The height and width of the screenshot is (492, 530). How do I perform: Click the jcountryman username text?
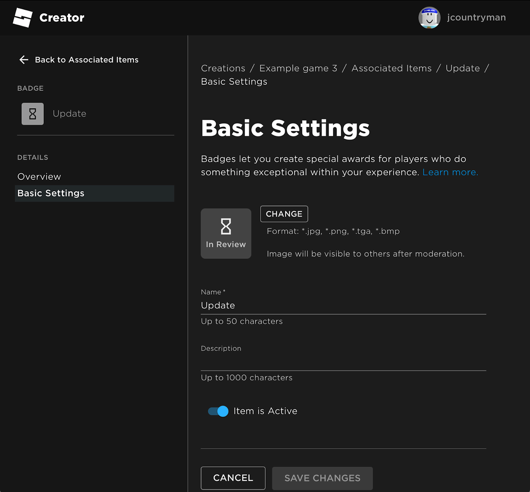pos(476,17)
